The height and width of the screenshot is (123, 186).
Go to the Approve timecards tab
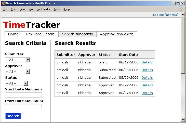pyautogui.click(x=117, y=34)
